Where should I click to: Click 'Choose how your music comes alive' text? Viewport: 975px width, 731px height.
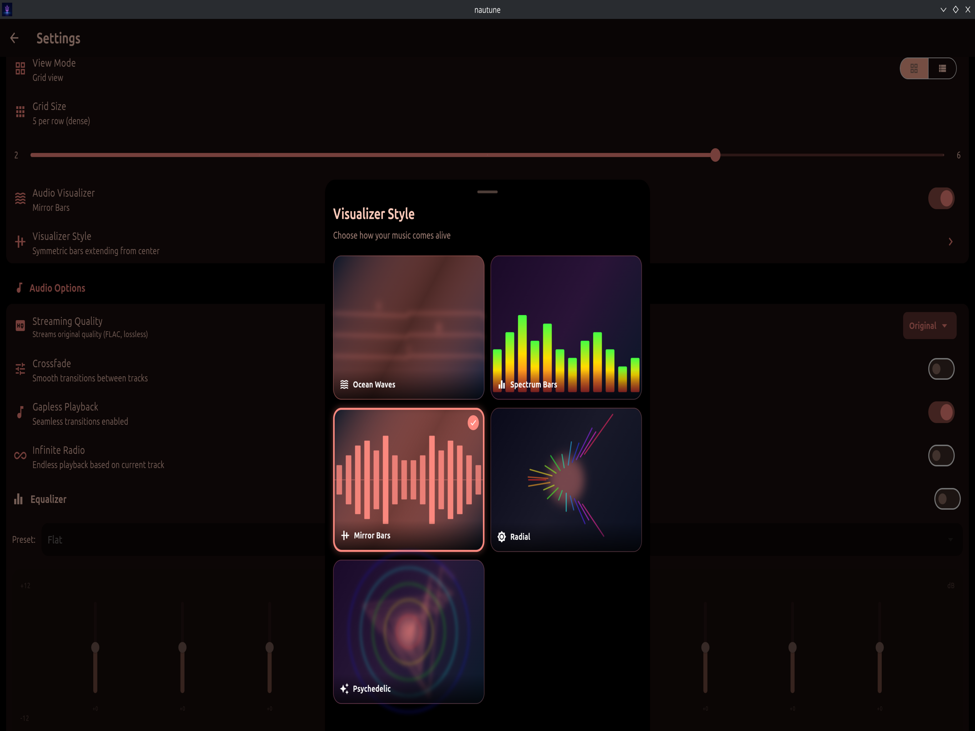point(392,236)
